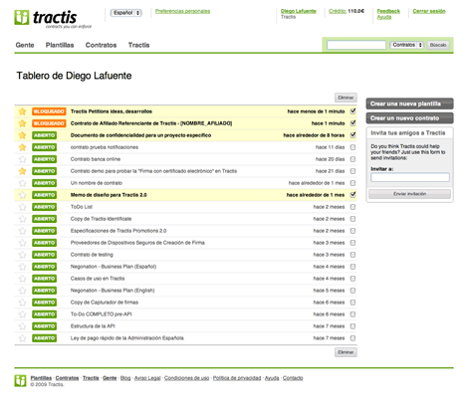Star the Memo de diseño para Tractis 2.0 row
Viewport: 468px width, 413px height.
point(22,195)
